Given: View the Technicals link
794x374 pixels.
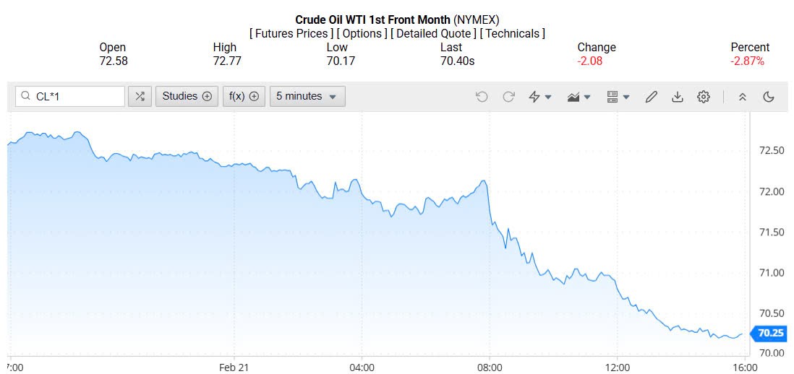Looking at the screenshot, I should coord(513,34).
